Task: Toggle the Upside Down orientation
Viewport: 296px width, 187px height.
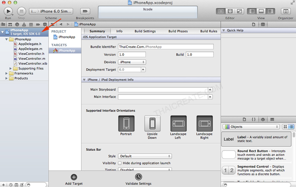Action: (152, 123)
